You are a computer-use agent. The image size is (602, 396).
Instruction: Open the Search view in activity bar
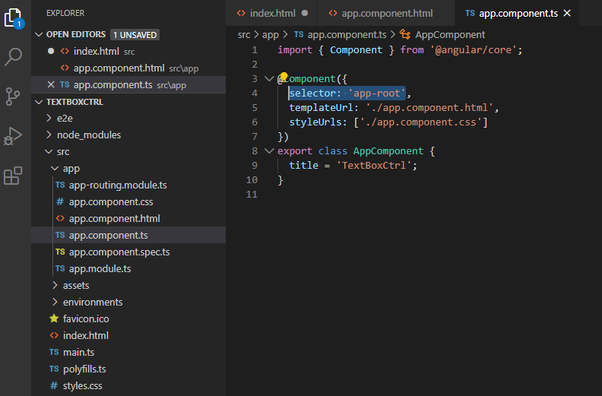click(13, 57)
